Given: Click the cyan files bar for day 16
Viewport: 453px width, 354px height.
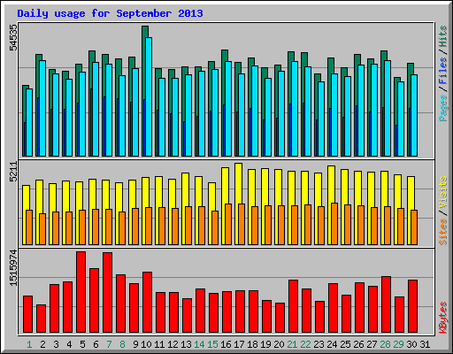Looking at the screenshot, I should [x=228, y=109].
